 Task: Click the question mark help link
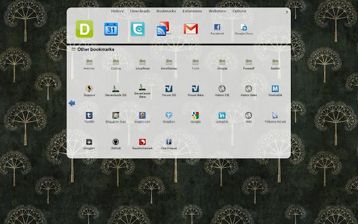[287, 12]
